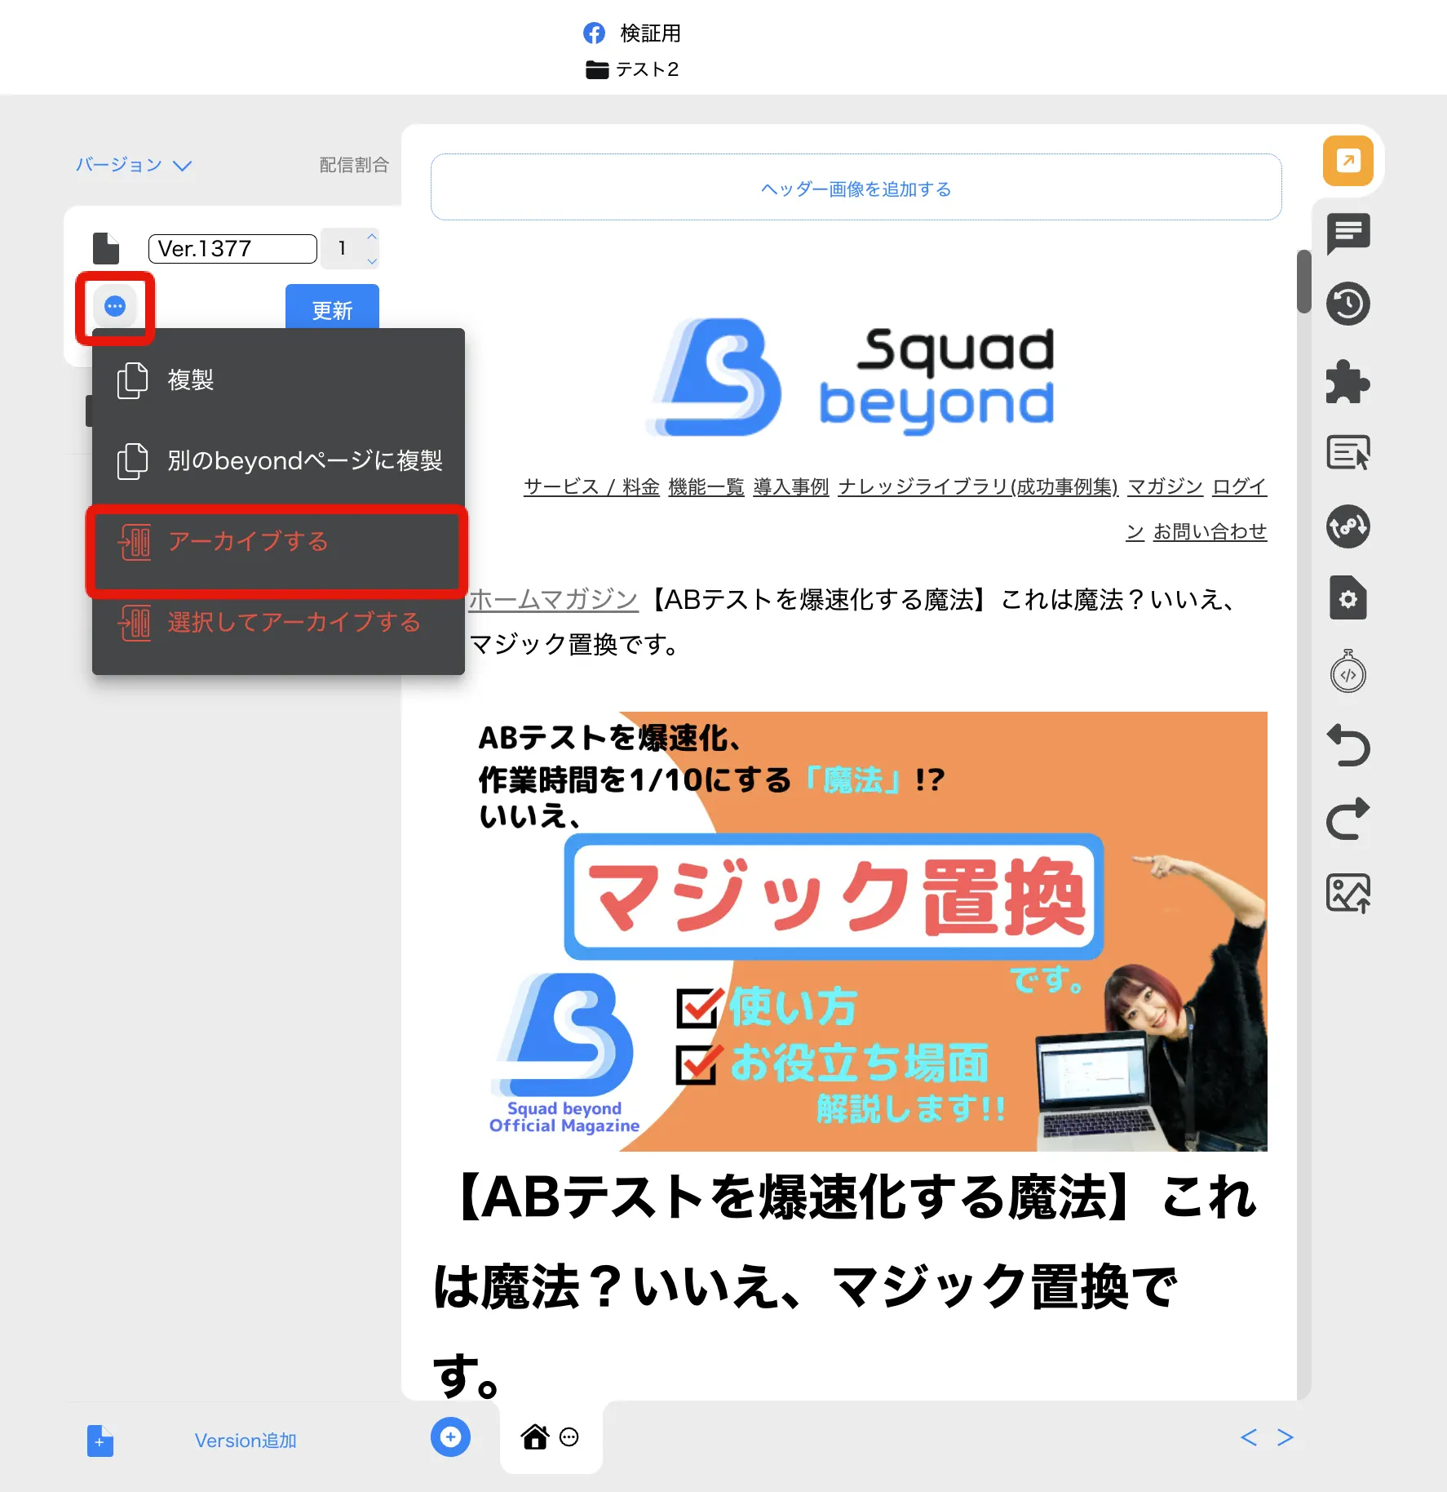The height and width of the screenshot is (1492, 1447).
Task: Click ヘッダー画像を追加する button
Action: click(x=856, y=188)
